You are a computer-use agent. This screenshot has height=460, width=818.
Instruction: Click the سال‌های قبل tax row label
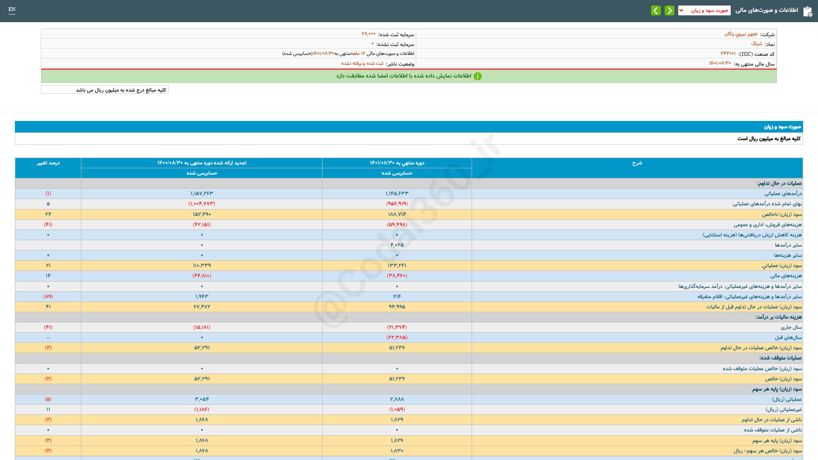788,338
